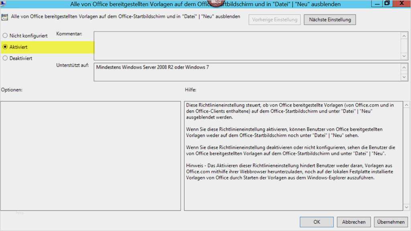Click the Hilfe label
The height and width of the screenshot is (231, 411).
191,90
